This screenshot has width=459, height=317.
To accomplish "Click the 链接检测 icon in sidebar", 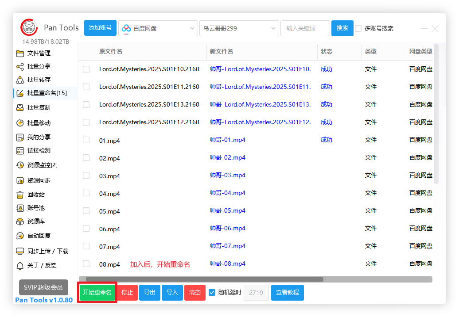I will [20, 151].
